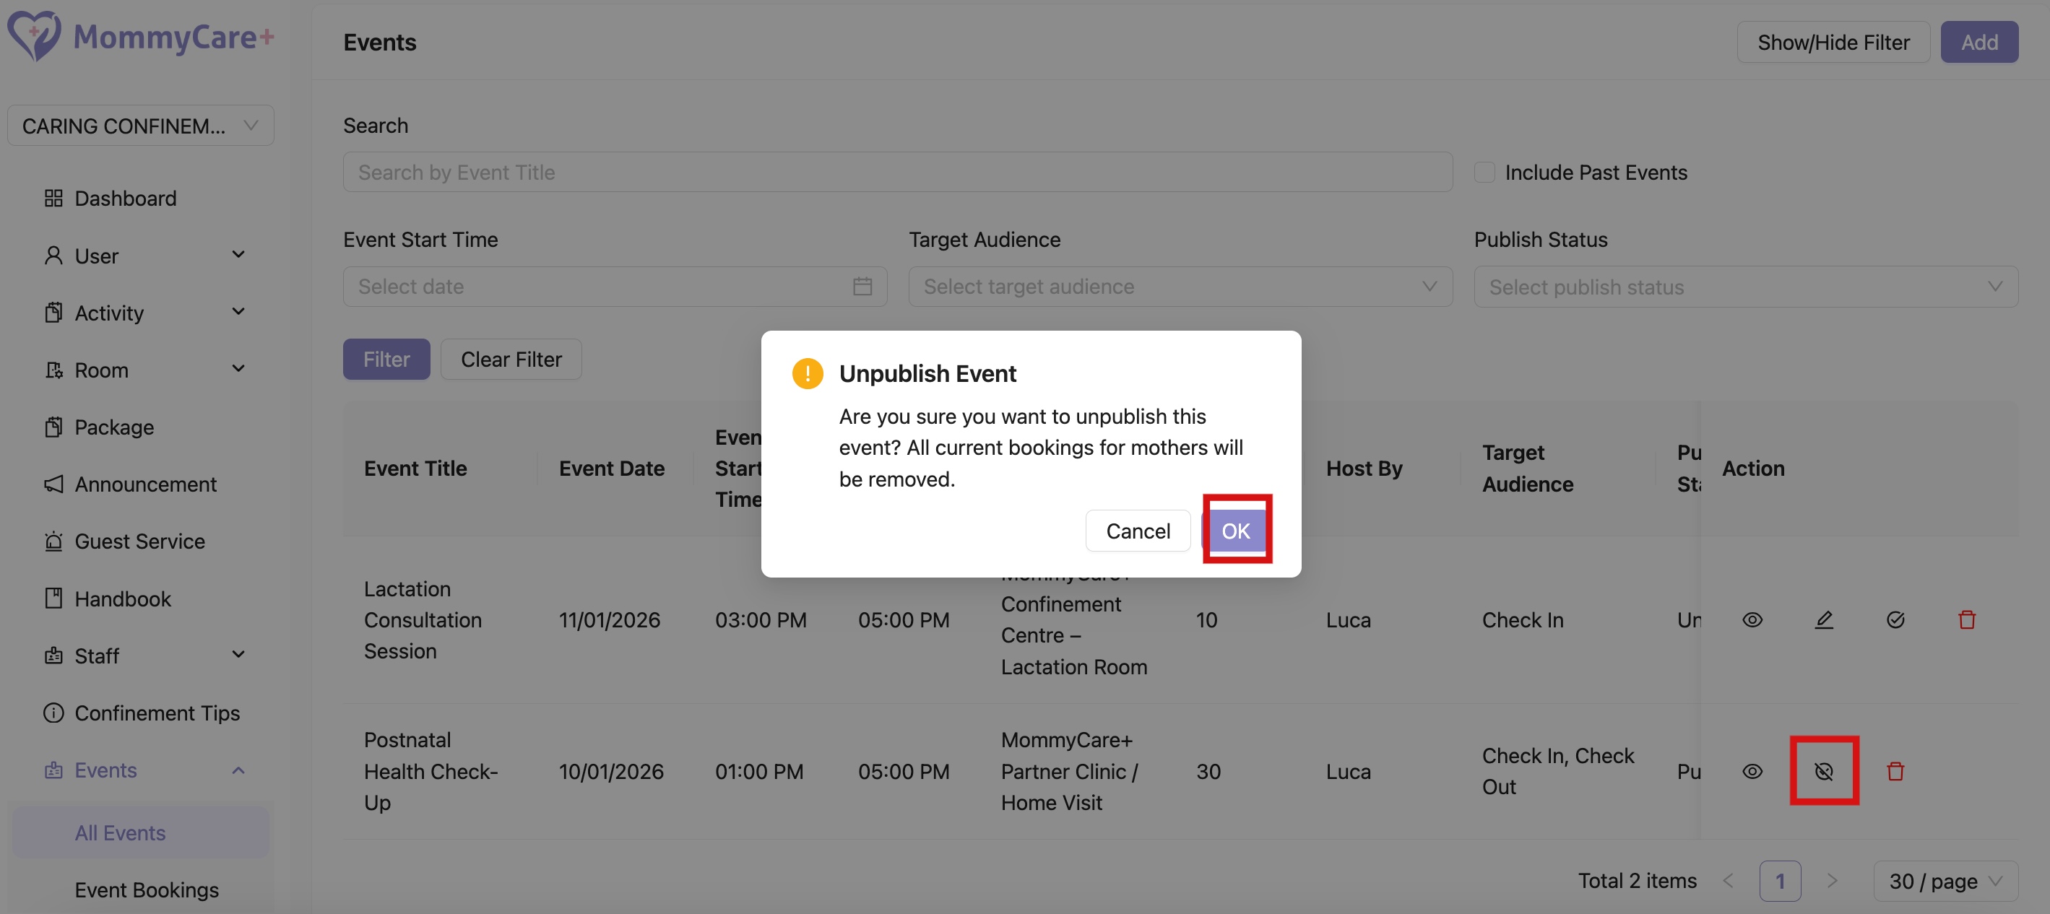Image resolution: width=2050 pixels, height=914 pixels.
Task: Open the Select target audience dropdown
Action: pos(1180,287)
